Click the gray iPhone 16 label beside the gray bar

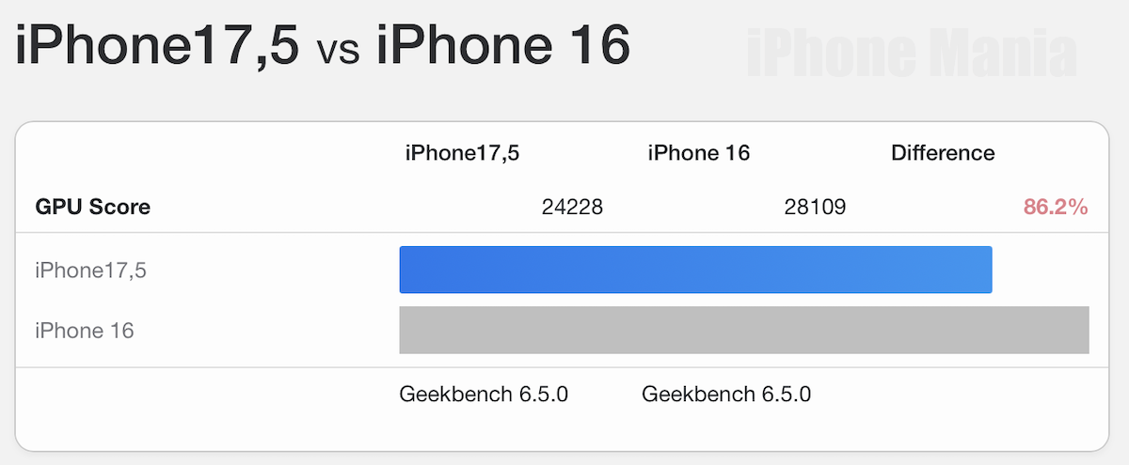pos(85,331)
